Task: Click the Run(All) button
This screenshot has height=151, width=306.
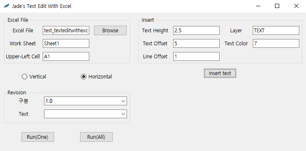Action: [96, 137]
